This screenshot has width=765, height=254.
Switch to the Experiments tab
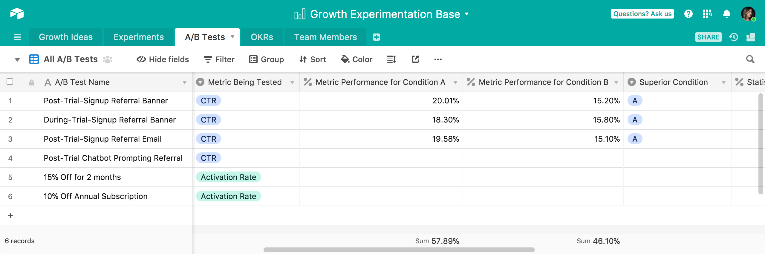[x=139, y=37]
